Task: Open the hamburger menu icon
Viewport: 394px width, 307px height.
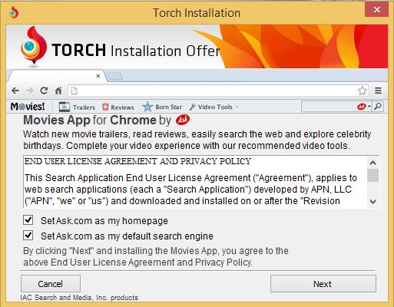Action: (378, 91)
